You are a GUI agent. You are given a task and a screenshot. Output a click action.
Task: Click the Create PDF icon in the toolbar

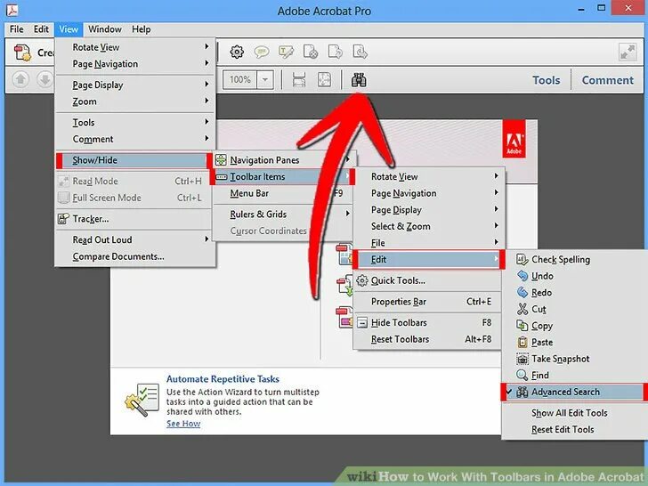pos(22,53)
